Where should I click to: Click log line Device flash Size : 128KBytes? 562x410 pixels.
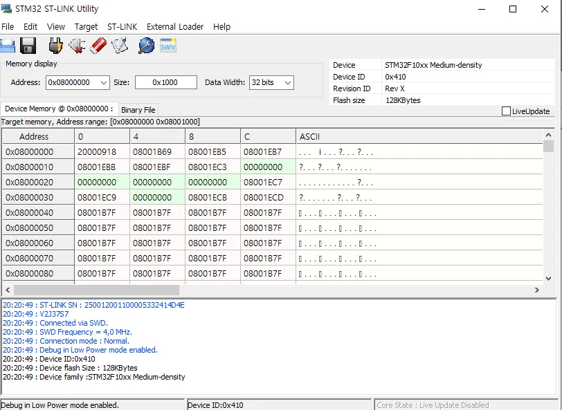tap(70, 368)
